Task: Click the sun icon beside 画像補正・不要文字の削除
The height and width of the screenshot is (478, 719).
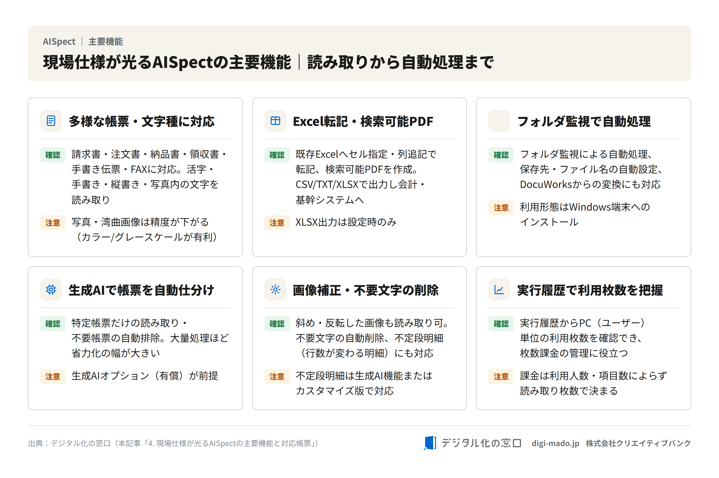Action: pyautogui.click(x=275, y=289)
